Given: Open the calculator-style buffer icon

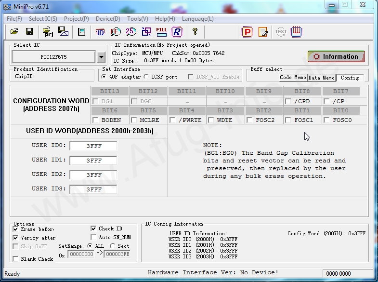Looking at the screenshot, I should [x=82, y=32].
